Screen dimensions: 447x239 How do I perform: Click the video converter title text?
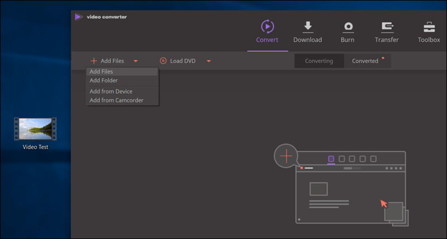(107, 17)
